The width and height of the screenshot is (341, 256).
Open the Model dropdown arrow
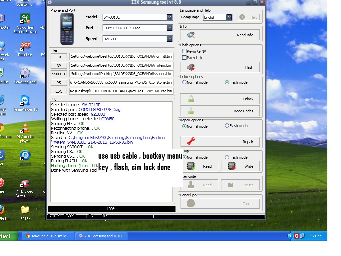point(170,17)
